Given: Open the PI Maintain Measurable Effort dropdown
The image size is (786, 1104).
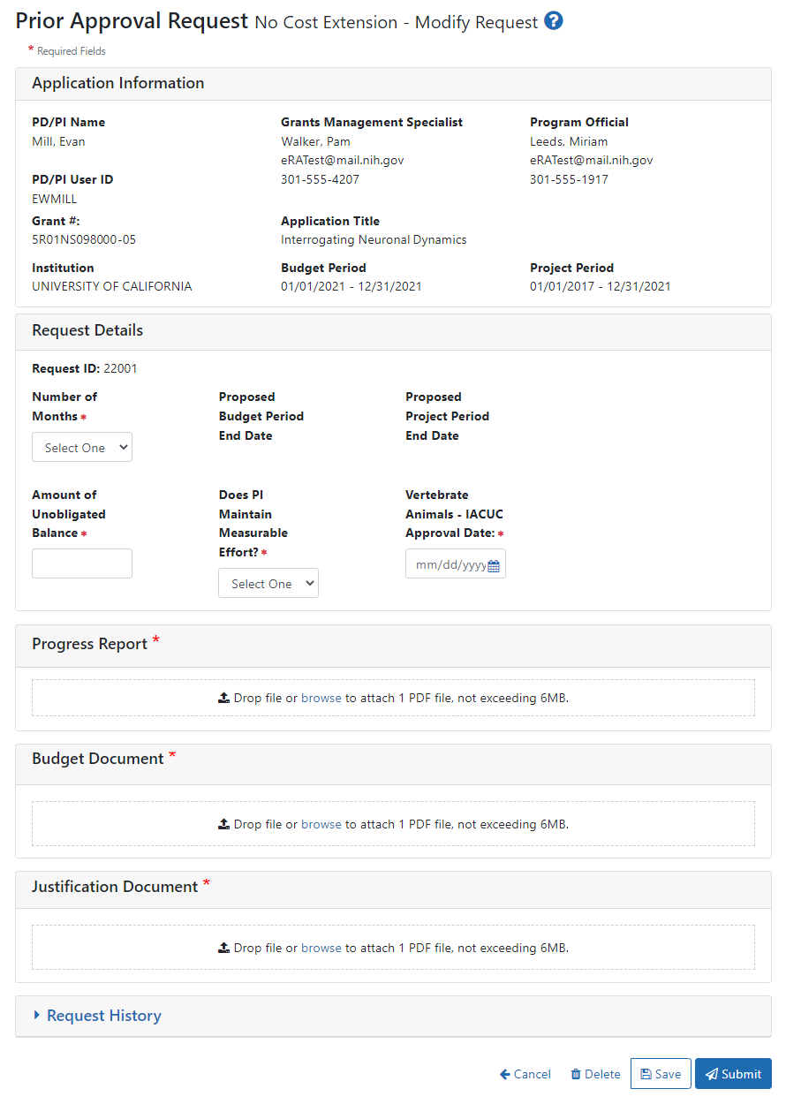Looking at the screenshot, I should coord(268,584).
